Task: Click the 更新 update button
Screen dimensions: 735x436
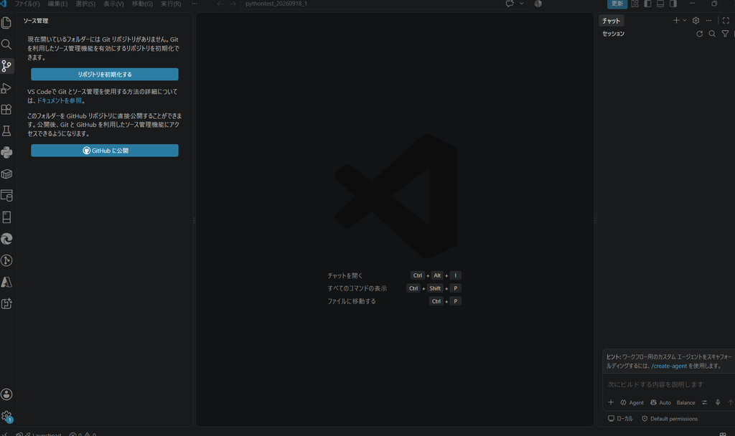Action: click(x=617, y=4)
